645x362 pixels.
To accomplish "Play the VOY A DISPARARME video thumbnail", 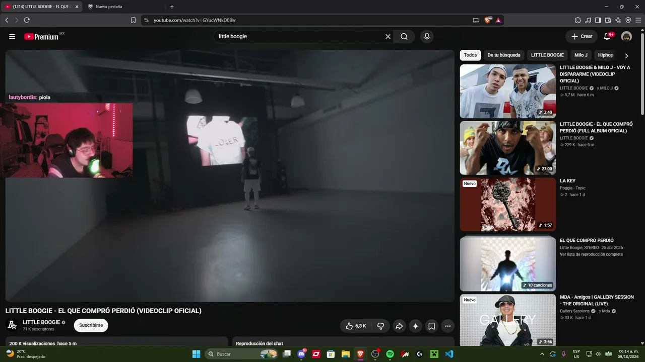I will [507, 91].
